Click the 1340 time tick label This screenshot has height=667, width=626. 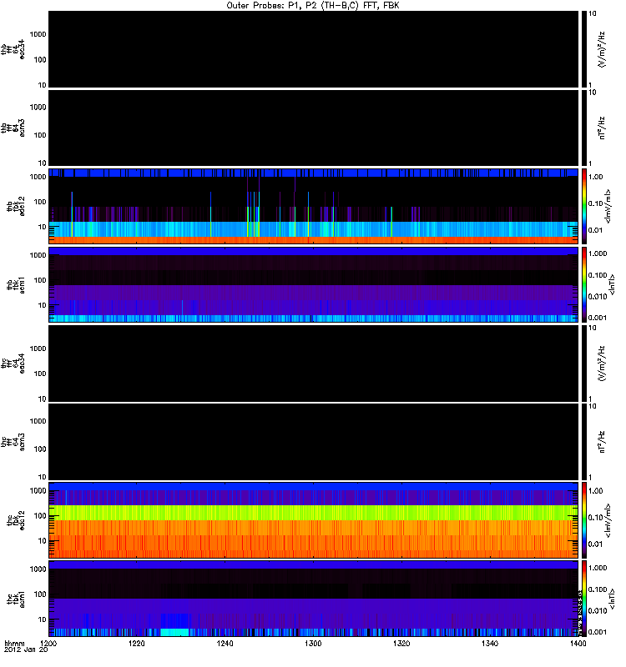[490, 643]
